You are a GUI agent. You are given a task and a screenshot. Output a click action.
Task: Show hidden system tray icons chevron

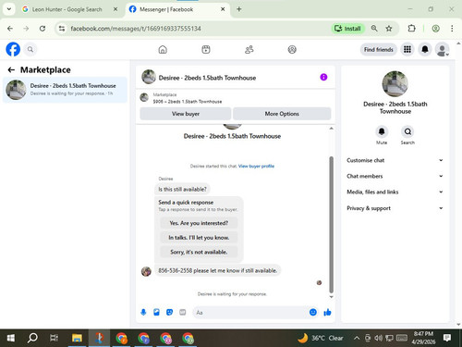point(357,338)
